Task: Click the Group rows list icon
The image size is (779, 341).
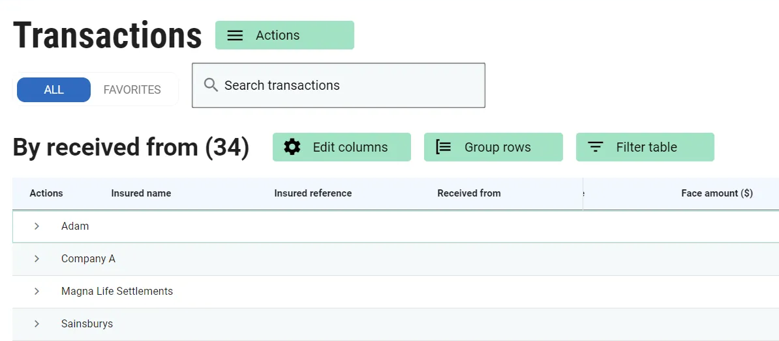Action: point(444,147)
